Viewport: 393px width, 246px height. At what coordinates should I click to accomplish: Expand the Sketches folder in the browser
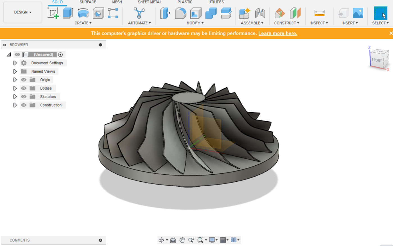coord(15,96)
